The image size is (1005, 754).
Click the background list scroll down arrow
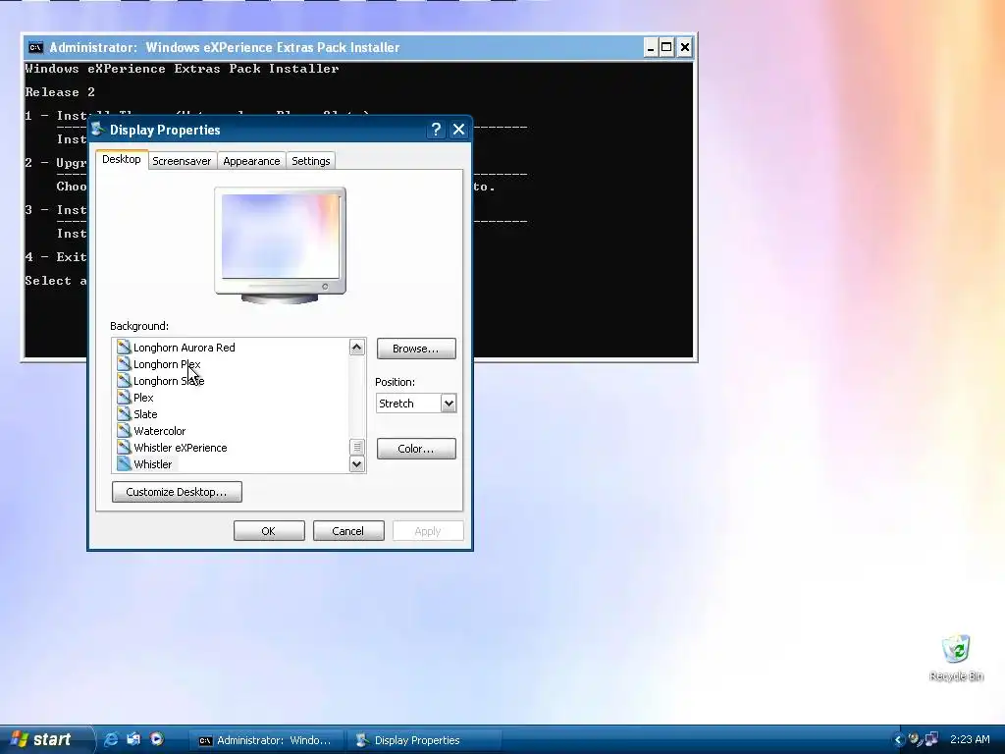(357, 464)
